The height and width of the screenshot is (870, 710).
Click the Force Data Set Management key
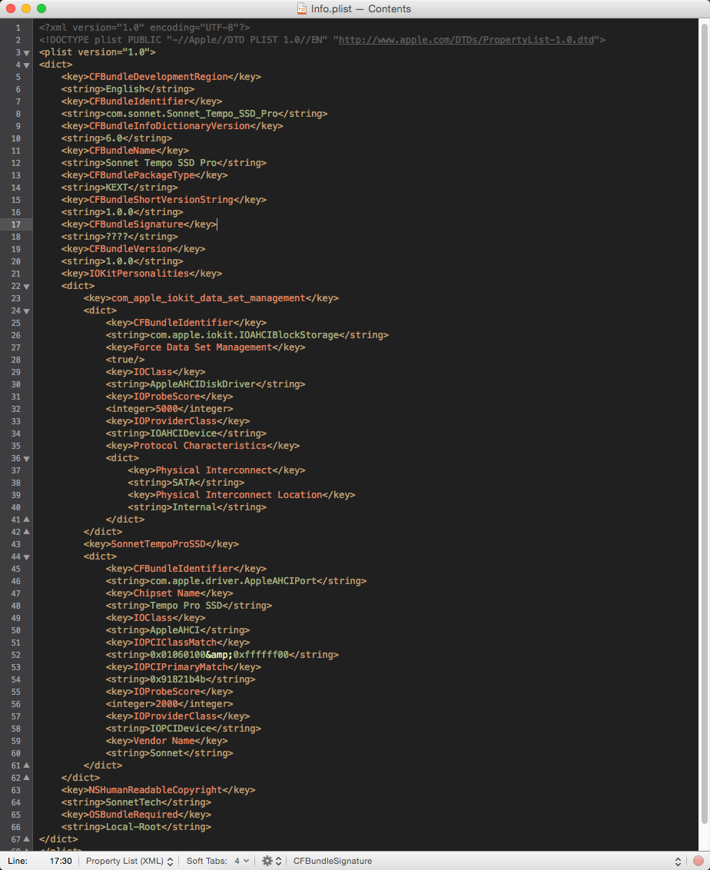tap(202, 347)
